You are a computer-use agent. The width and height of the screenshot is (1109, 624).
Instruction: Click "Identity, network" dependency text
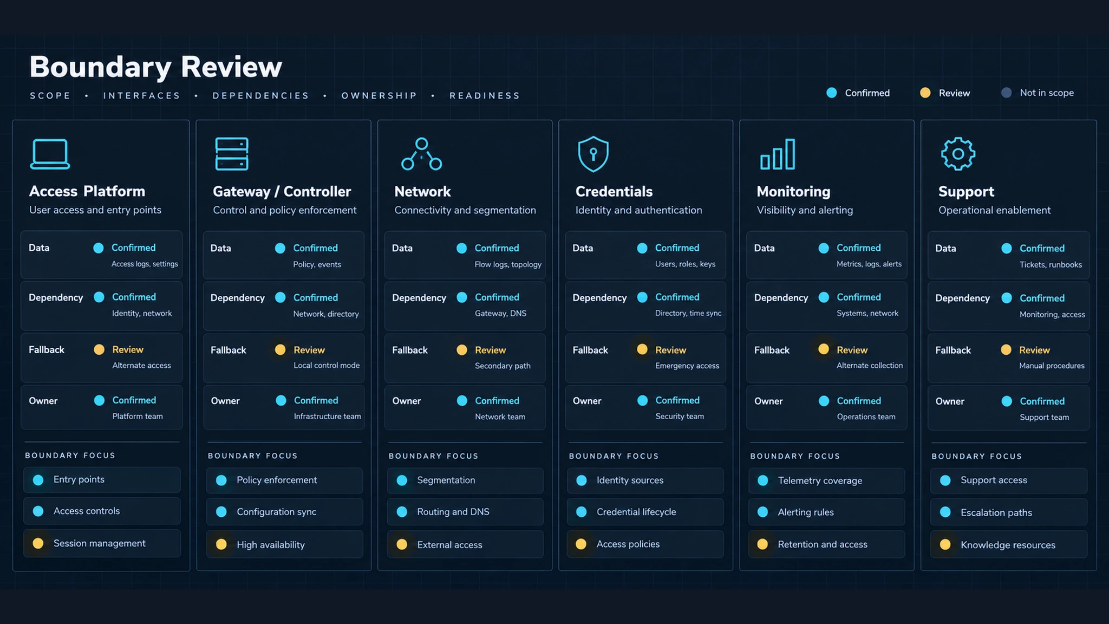(142, 314)
